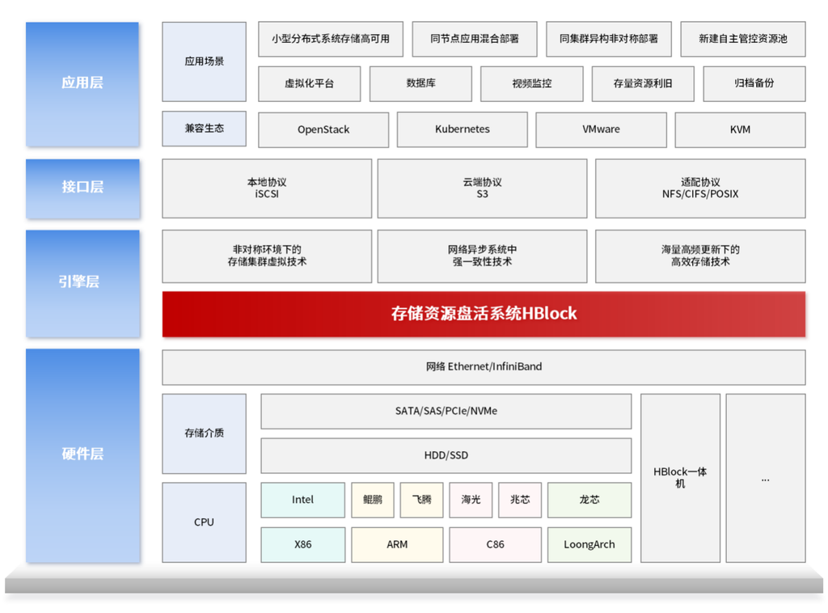Click the Kubernetes ecosystem block

click(462, 129)
